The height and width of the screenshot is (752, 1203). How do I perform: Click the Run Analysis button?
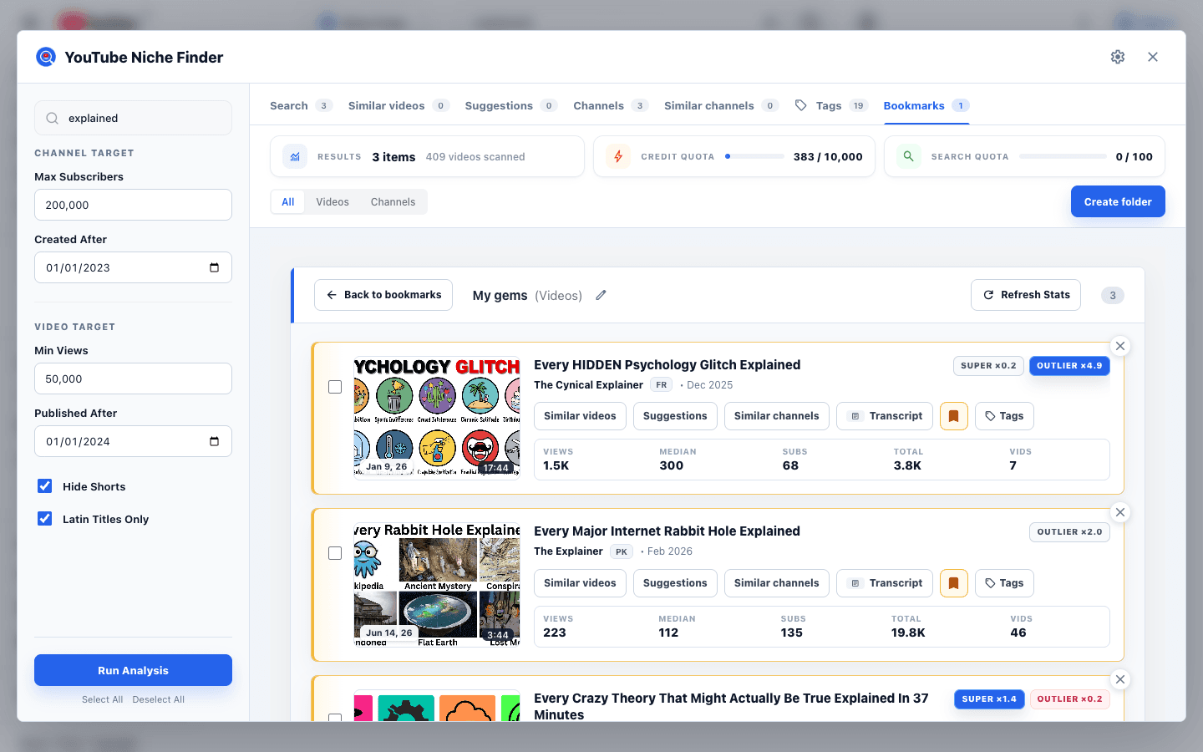pyautogui.click(x=133, y=670)
